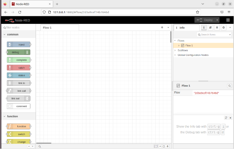Open the Deploy options dropdown arrow

[x=217, y=20]
